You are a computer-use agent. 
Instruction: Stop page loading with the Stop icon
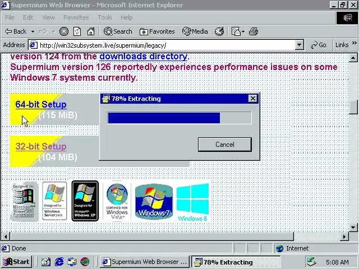click(x=64, y=31)
